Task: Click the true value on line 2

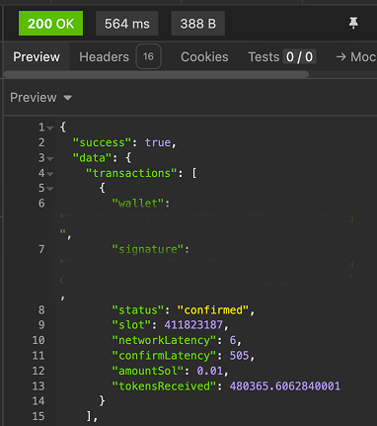Action: coord(158,142)
